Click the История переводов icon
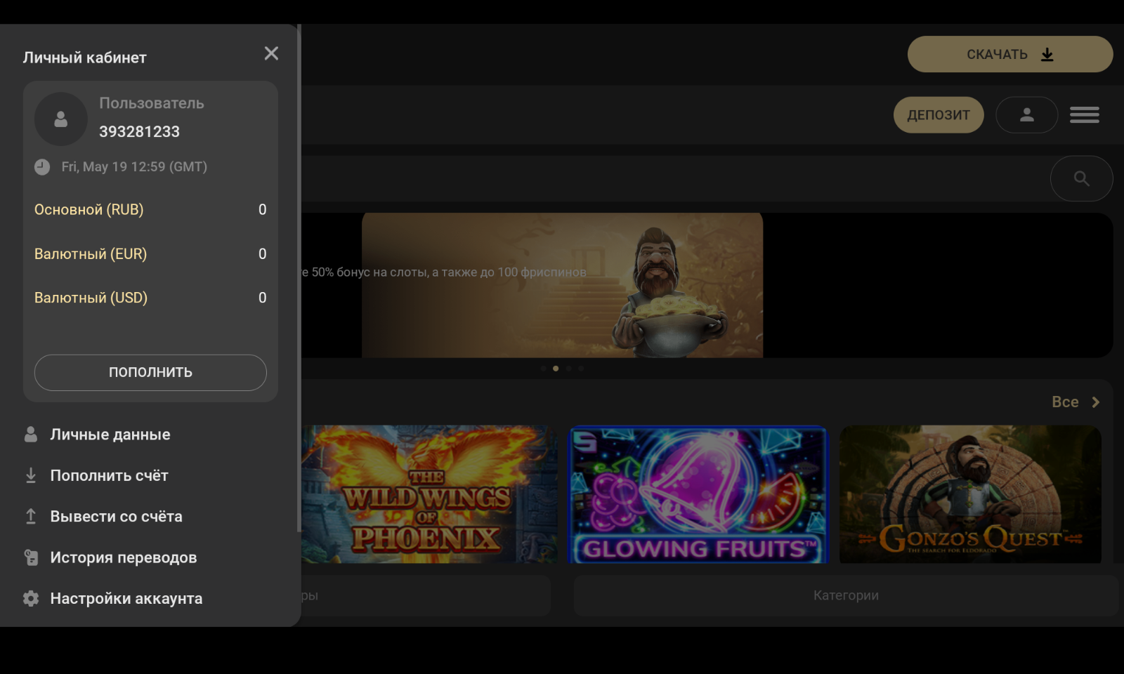 point(31,557)
